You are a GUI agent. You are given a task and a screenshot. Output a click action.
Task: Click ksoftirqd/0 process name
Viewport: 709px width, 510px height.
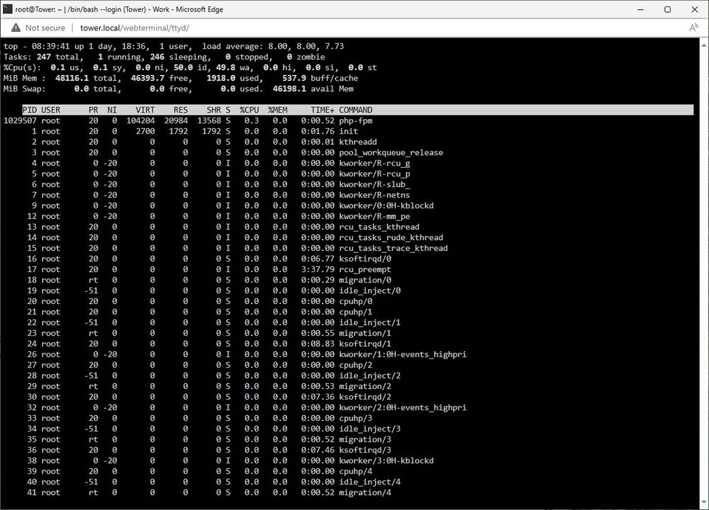[x=365, y=259]
